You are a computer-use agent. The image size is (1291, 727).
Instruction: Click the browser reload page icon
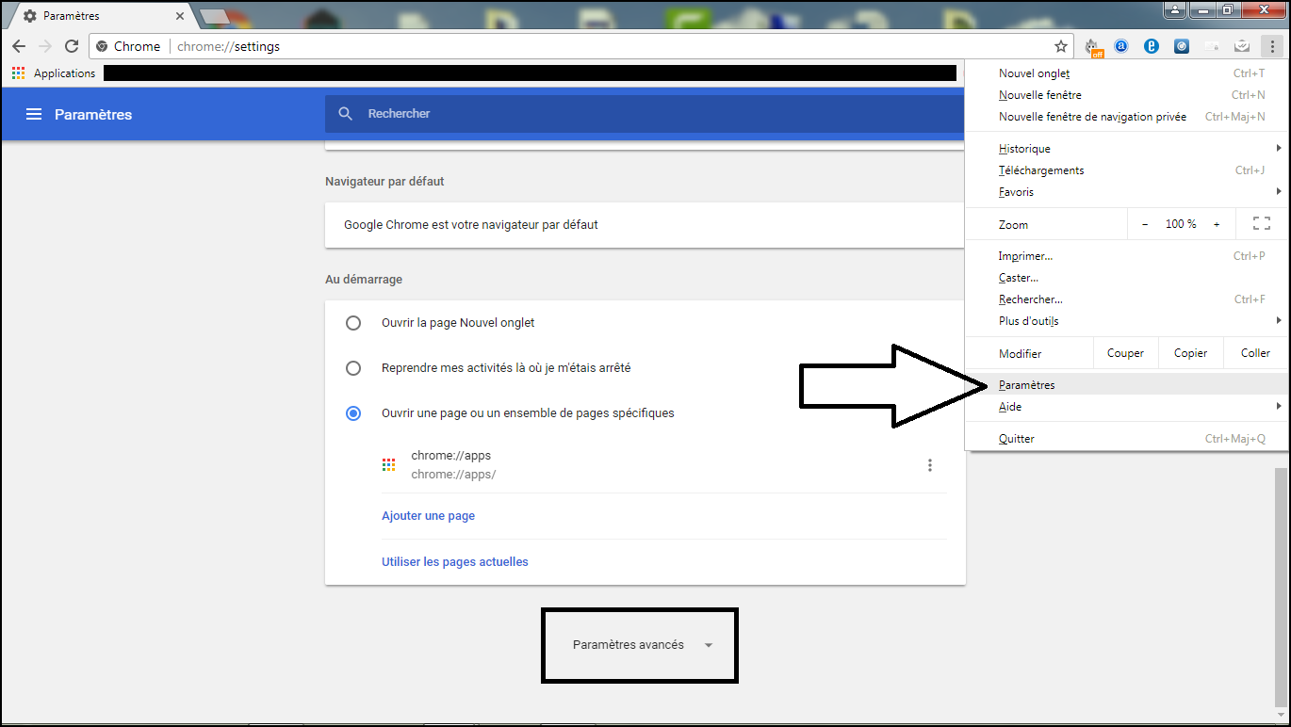(x=72, y=46)
